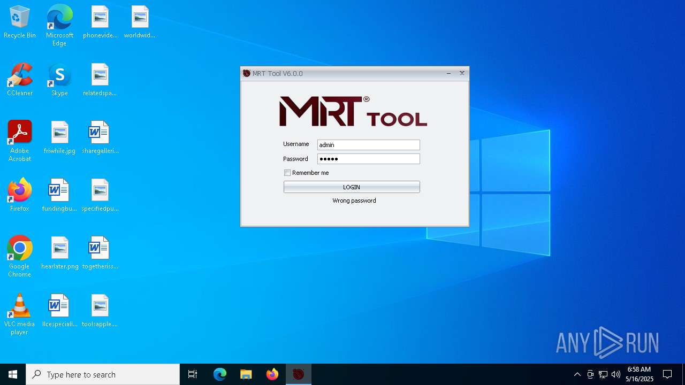This screenshot has height=385, width=685.
Task: Select the relatedspa... image file icon
Action: [x=100, y=80]
